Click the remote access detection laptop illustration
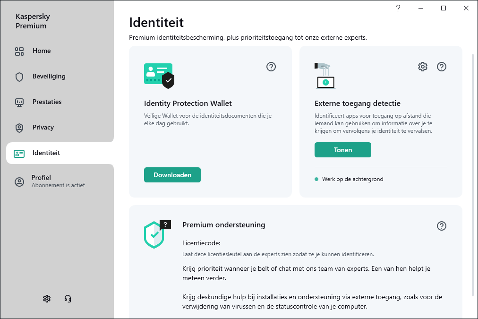Image resolution: width=478 pixels, height=319 pixels. click(325, 76)
